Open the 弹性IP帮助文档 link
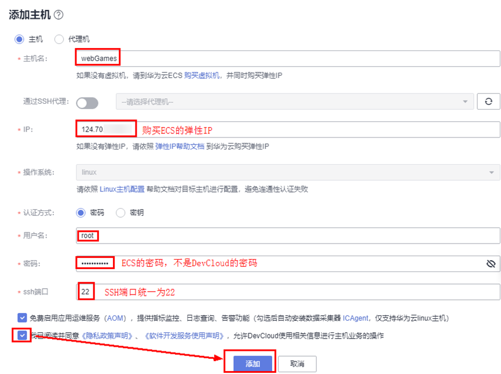501x374 pixels. coord(180,147)
